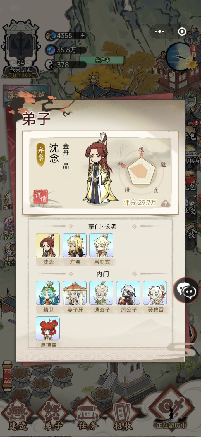Click the 生产中 progress bar
The height and width of the screenshot is (437, 201).
(x=102, y=60)
